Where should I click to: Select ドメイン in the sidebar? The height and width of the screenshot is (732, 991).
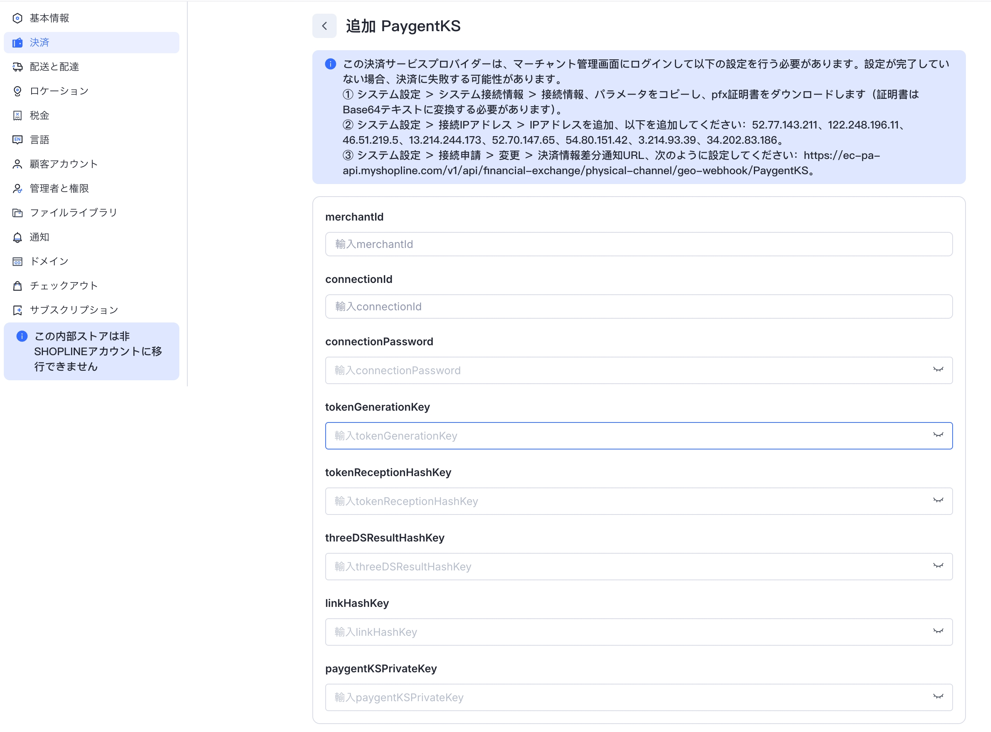point(92,262)
